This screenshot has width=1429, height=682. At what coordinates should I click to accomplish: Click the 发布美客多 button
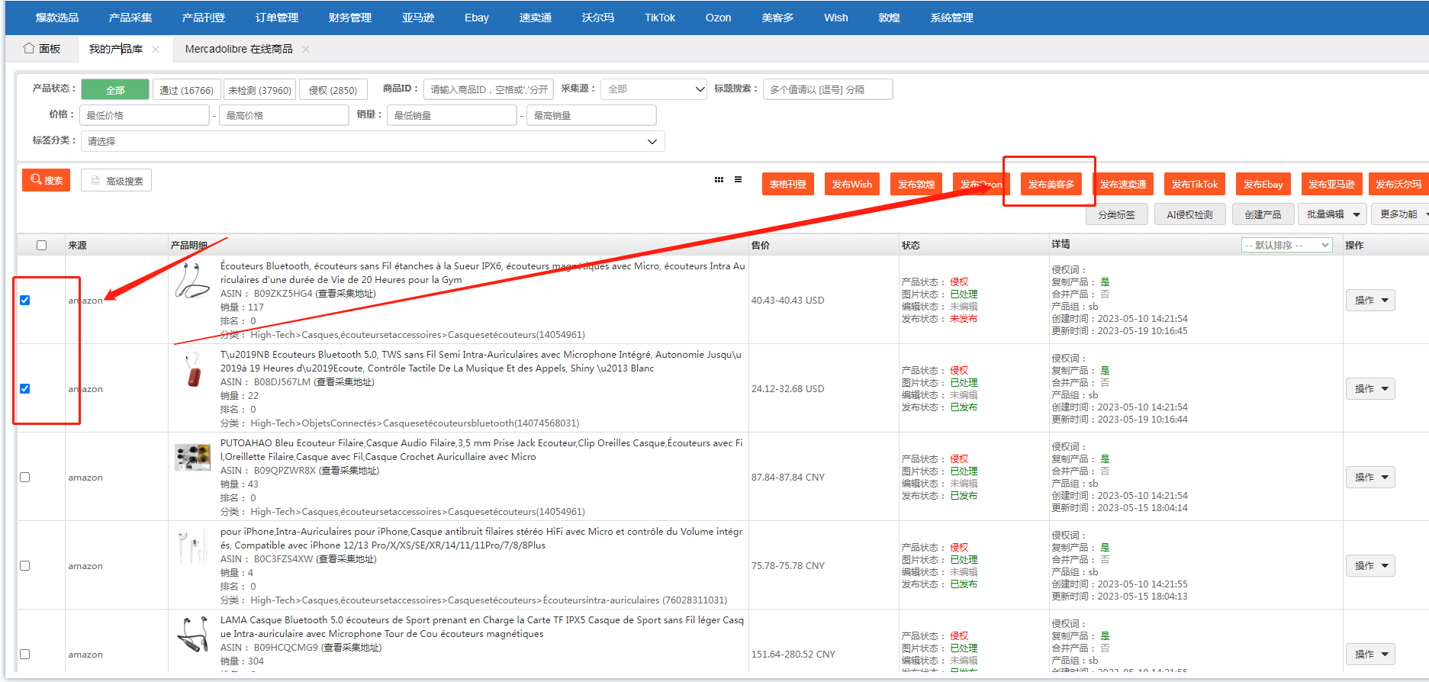click(1051, 184)
